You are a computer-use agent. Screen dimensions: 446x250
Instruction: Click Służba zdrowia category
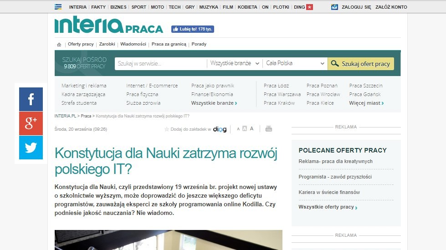pyautogui.click(x=144, y=103)
